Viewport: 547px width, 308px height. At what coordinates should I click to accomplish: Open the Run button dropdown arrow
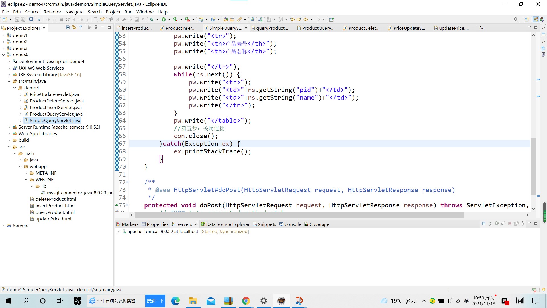tap(169, 19)
